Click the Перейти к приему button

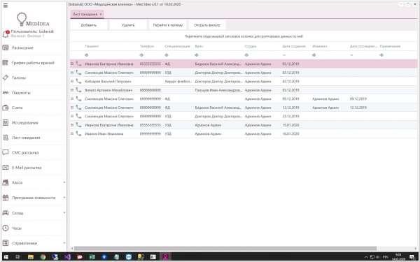168,25
